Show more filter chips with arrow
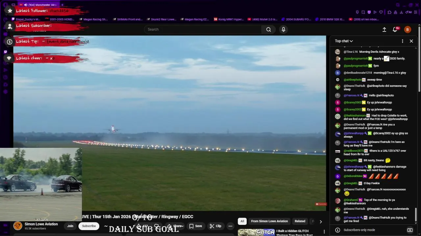The height and width of the screenshot is (236, 421). point(321,222)
